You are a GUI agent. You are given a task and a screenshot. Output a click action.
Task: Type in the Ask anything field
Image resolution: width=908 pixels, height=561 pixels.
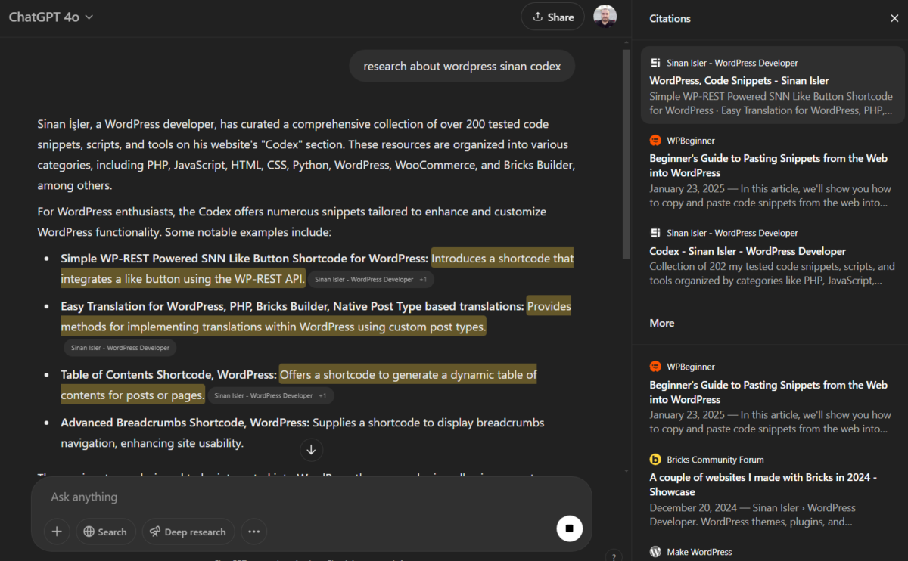pyautogui.click(x=303, y=497)
